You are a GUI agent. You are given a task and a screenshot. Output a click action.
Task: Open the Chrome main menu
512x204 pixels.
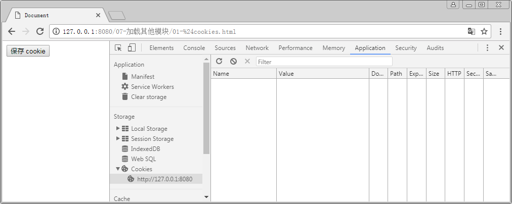coord(501,31)
